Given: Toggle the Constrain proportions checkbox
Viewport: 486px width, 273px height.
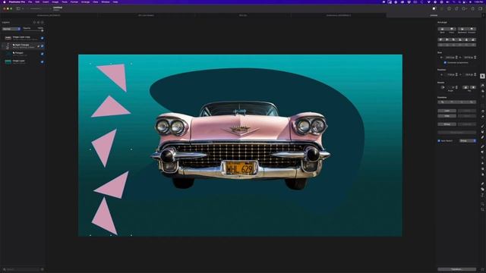Looking at the screenshot, I should click(445, 62).
